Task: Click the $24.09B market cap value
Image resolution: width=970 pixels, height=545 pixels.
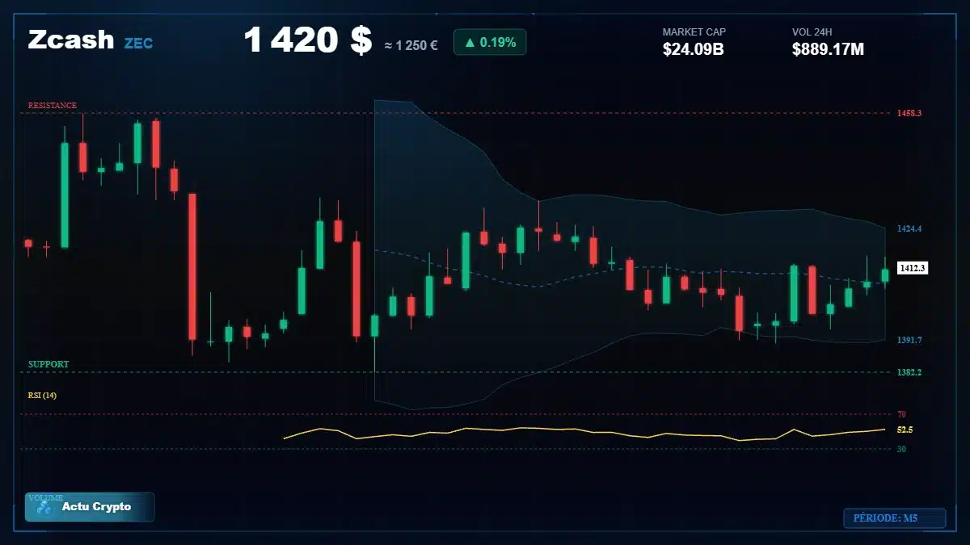Action: (x=693, y=49)
